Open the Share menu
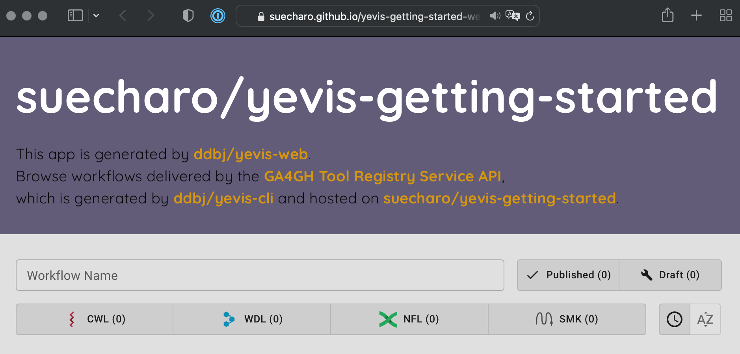Image resolution: width=740 pixels, height=354 pixels. [x=667, y=15]
